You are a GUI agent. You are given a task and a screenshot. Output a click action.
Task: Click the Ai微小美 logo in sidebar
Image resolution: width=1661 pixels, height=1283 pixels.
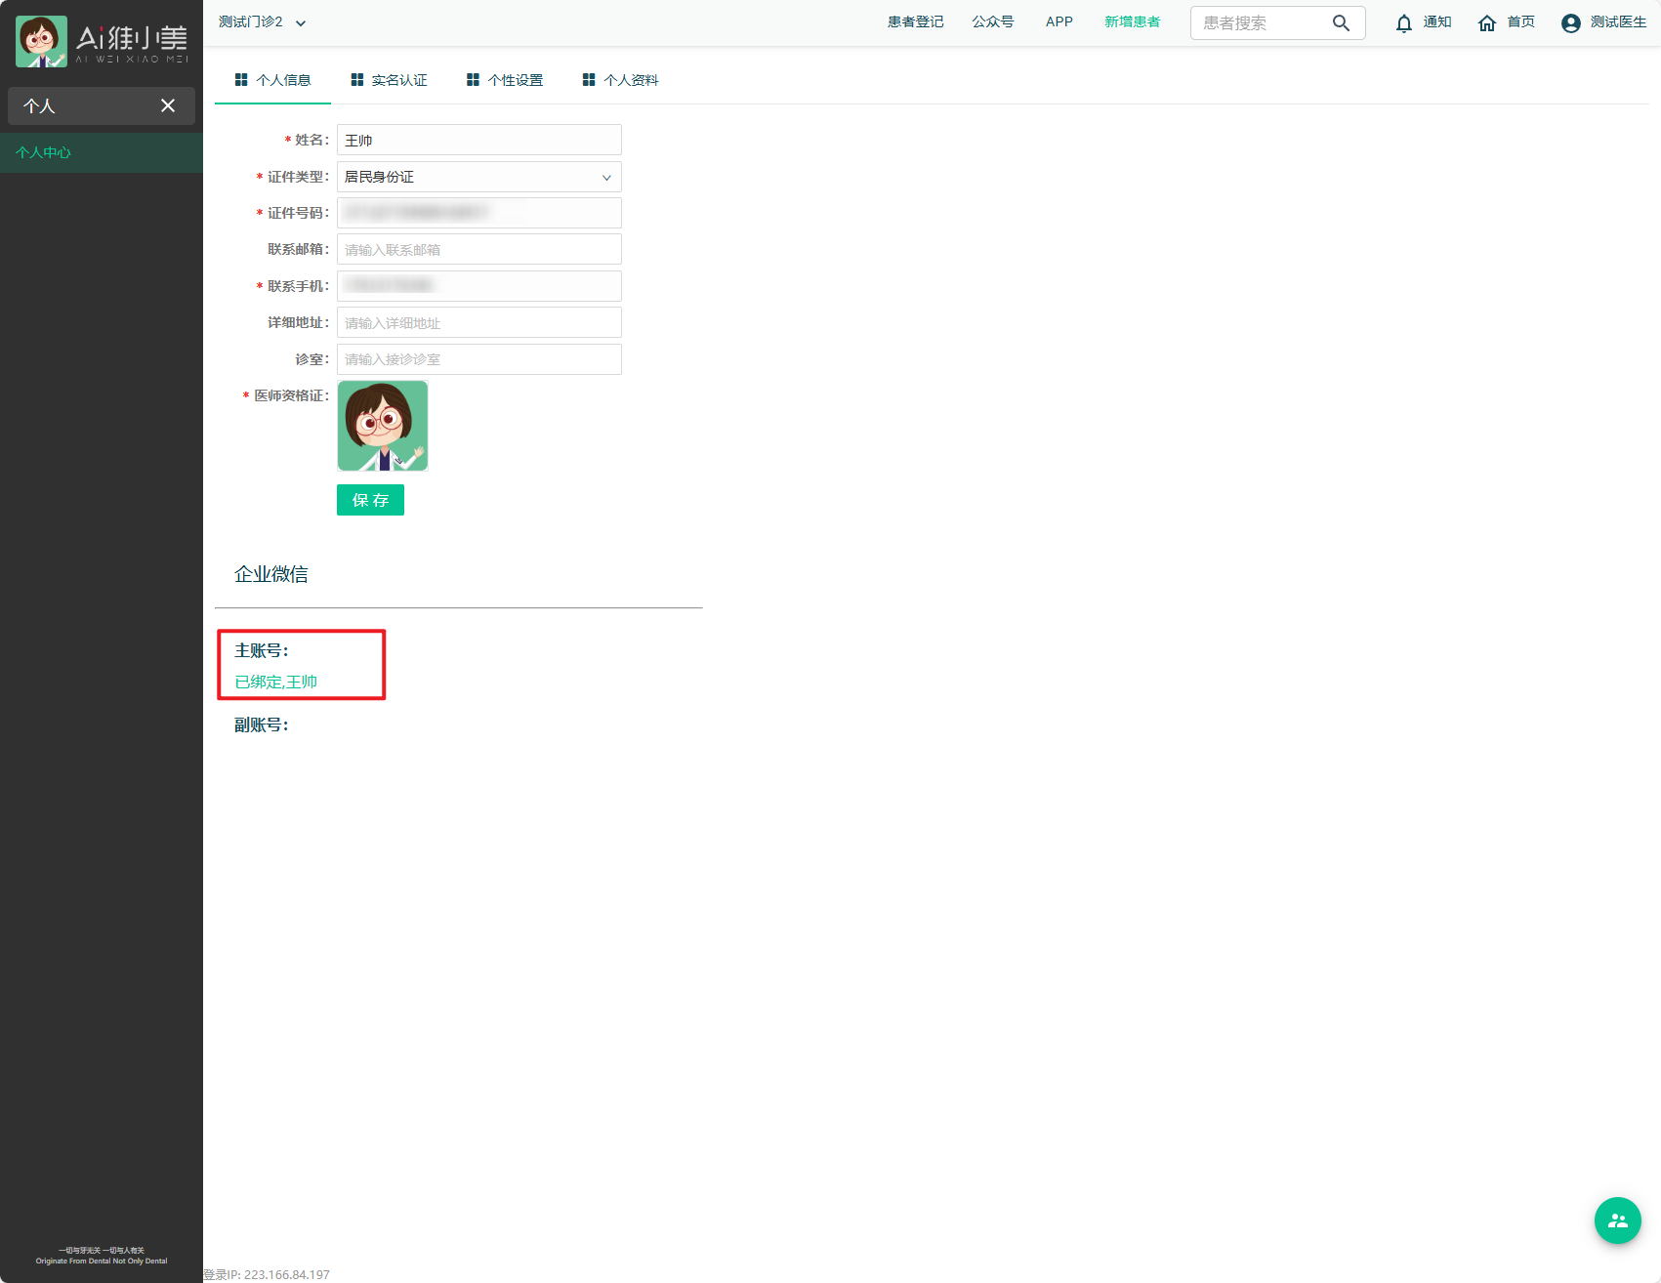coord(102,41)
